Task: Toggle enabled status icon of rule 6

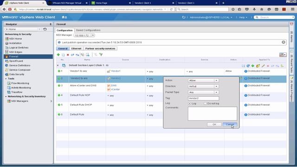Action: click(59, 115)
